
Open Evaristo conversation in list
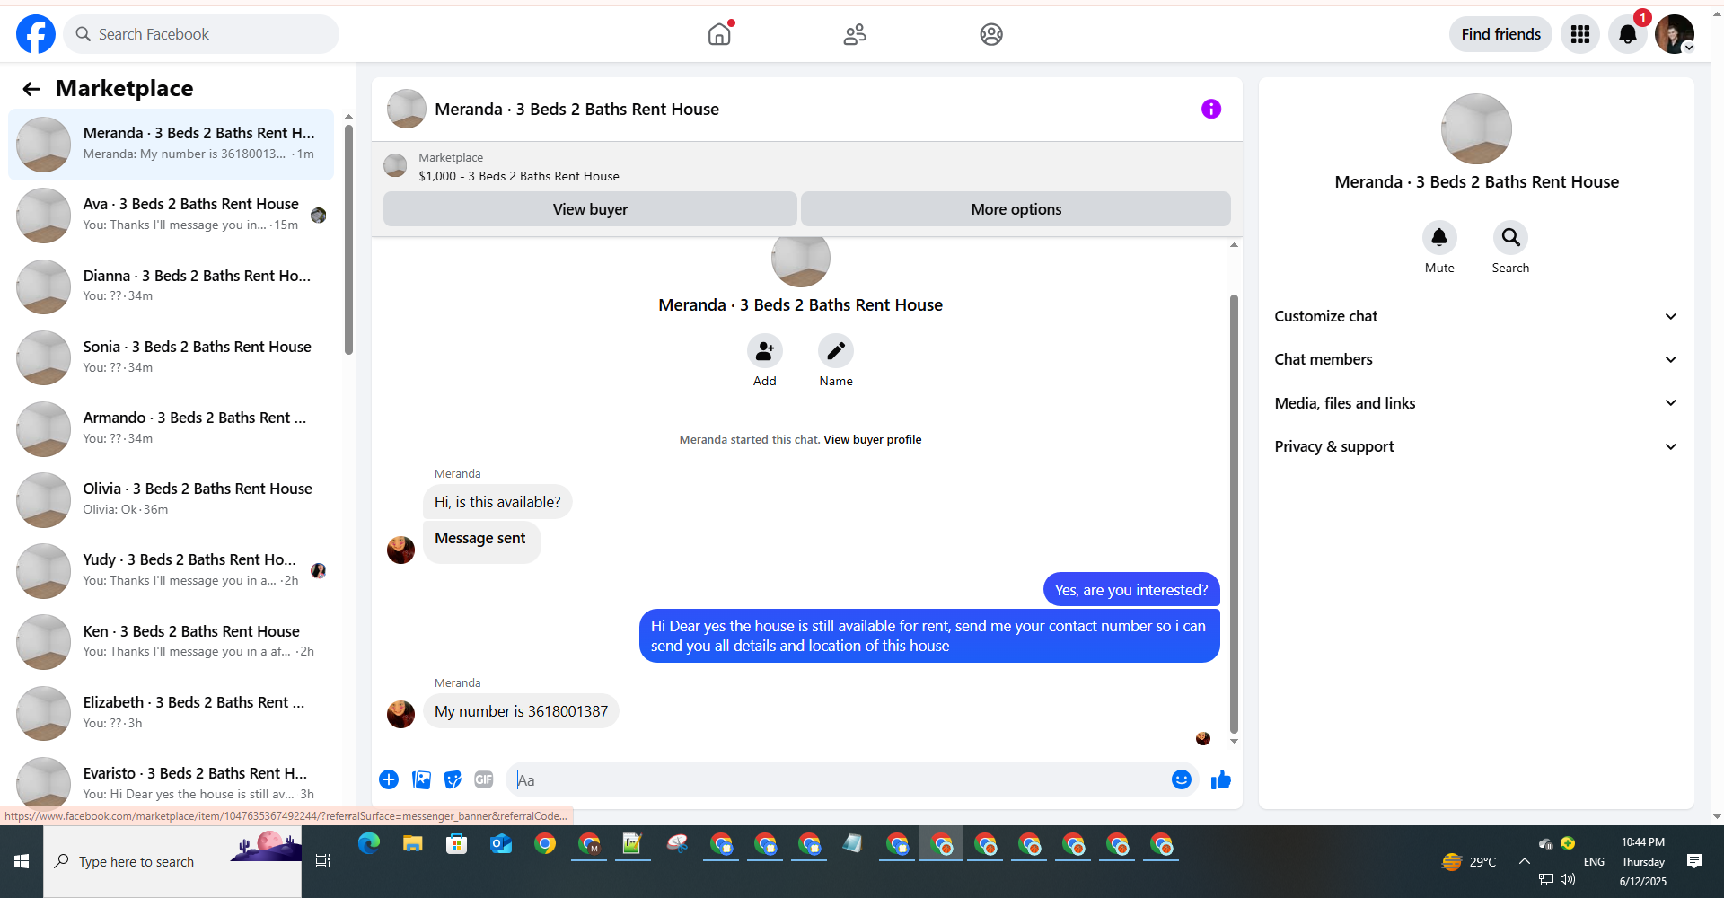(x=172, y=783)
